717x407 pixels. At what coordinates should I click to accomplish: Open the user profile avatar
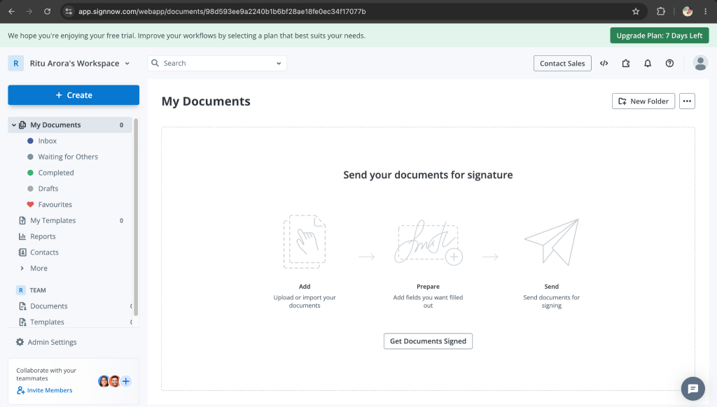pos(700,63)
